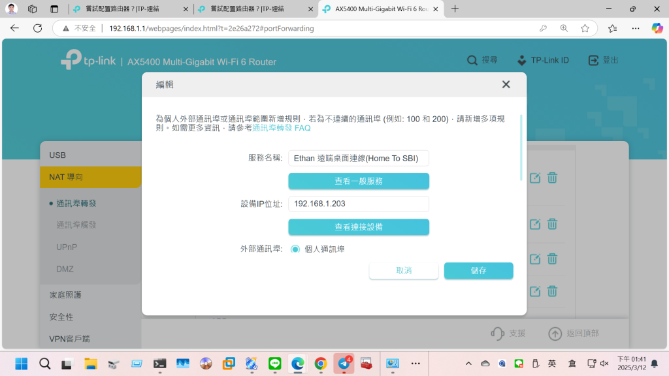Image resolution: width=669 pixels, height=376 pixels.
Task: Click the 設備IP位址 input field
Action: pos(359,204)
